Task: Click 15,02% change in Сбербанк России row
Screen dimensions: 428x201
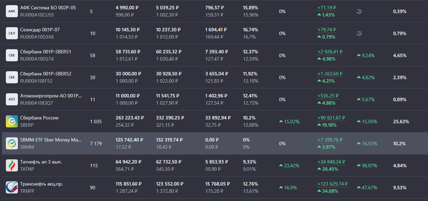Action: point(289,122)
